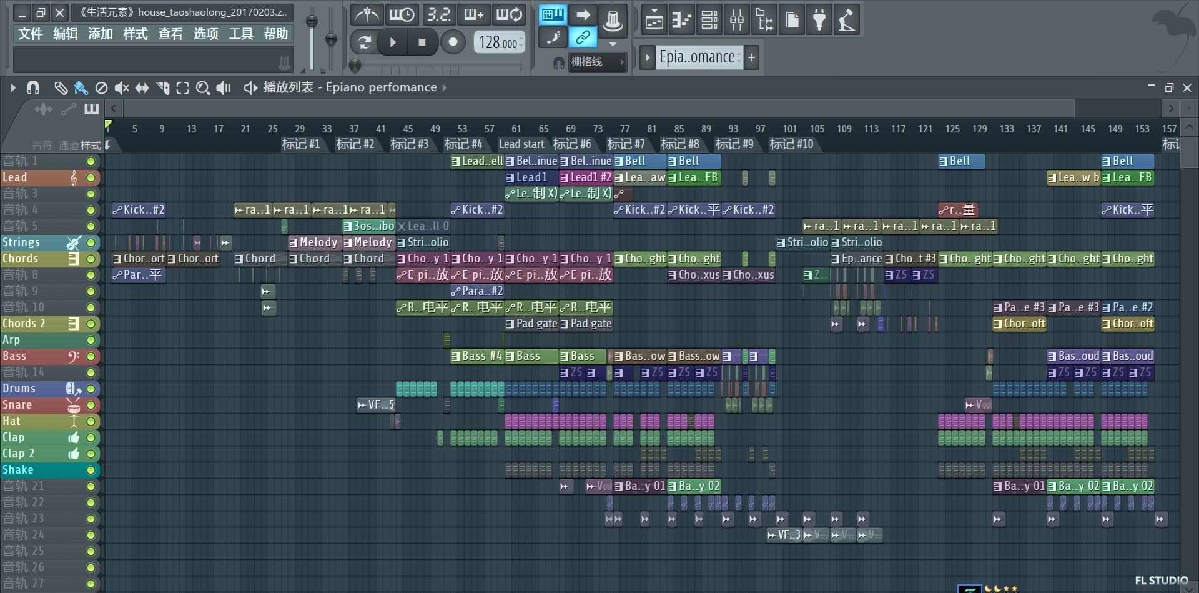Open the channel rack view icon
The image size is (1199, 593).
709,20
